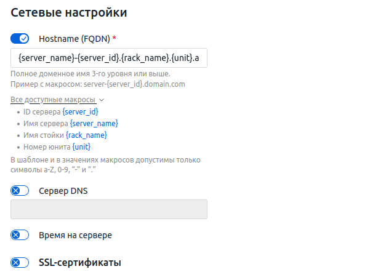Image resolution: width=386 pixels, height=277 pixels.
Task: Click the chevron next to available macros
Action: point(102,100)
